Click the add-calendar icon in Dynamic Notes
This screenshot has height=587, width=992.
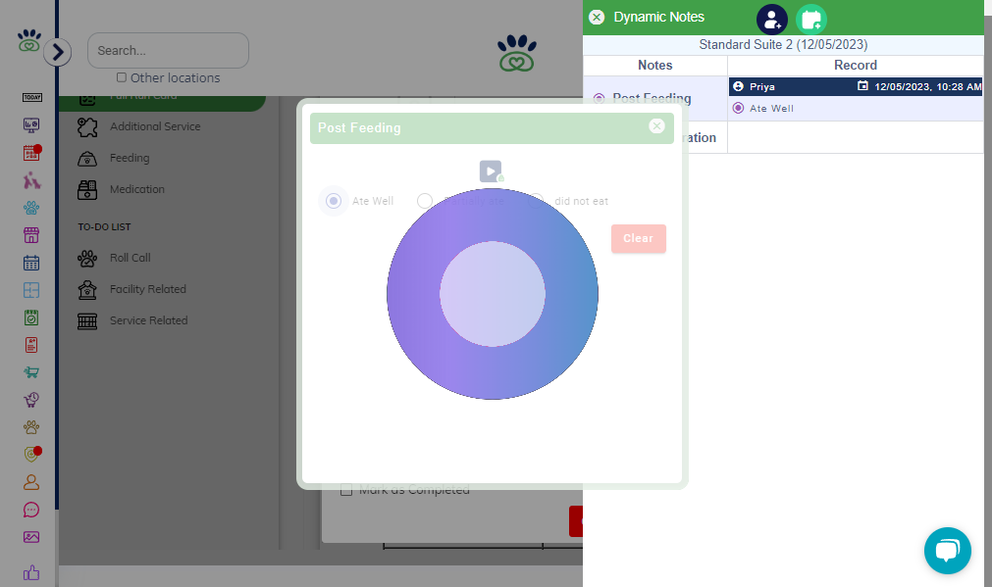click(811, 19)
